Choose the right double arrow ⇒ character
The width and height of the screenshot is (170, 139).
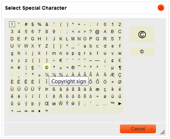(x=26, y=111)
